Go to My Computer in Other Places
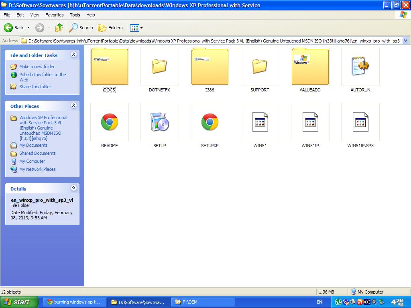This screenshot has width=411, height=308. [32, 161]
